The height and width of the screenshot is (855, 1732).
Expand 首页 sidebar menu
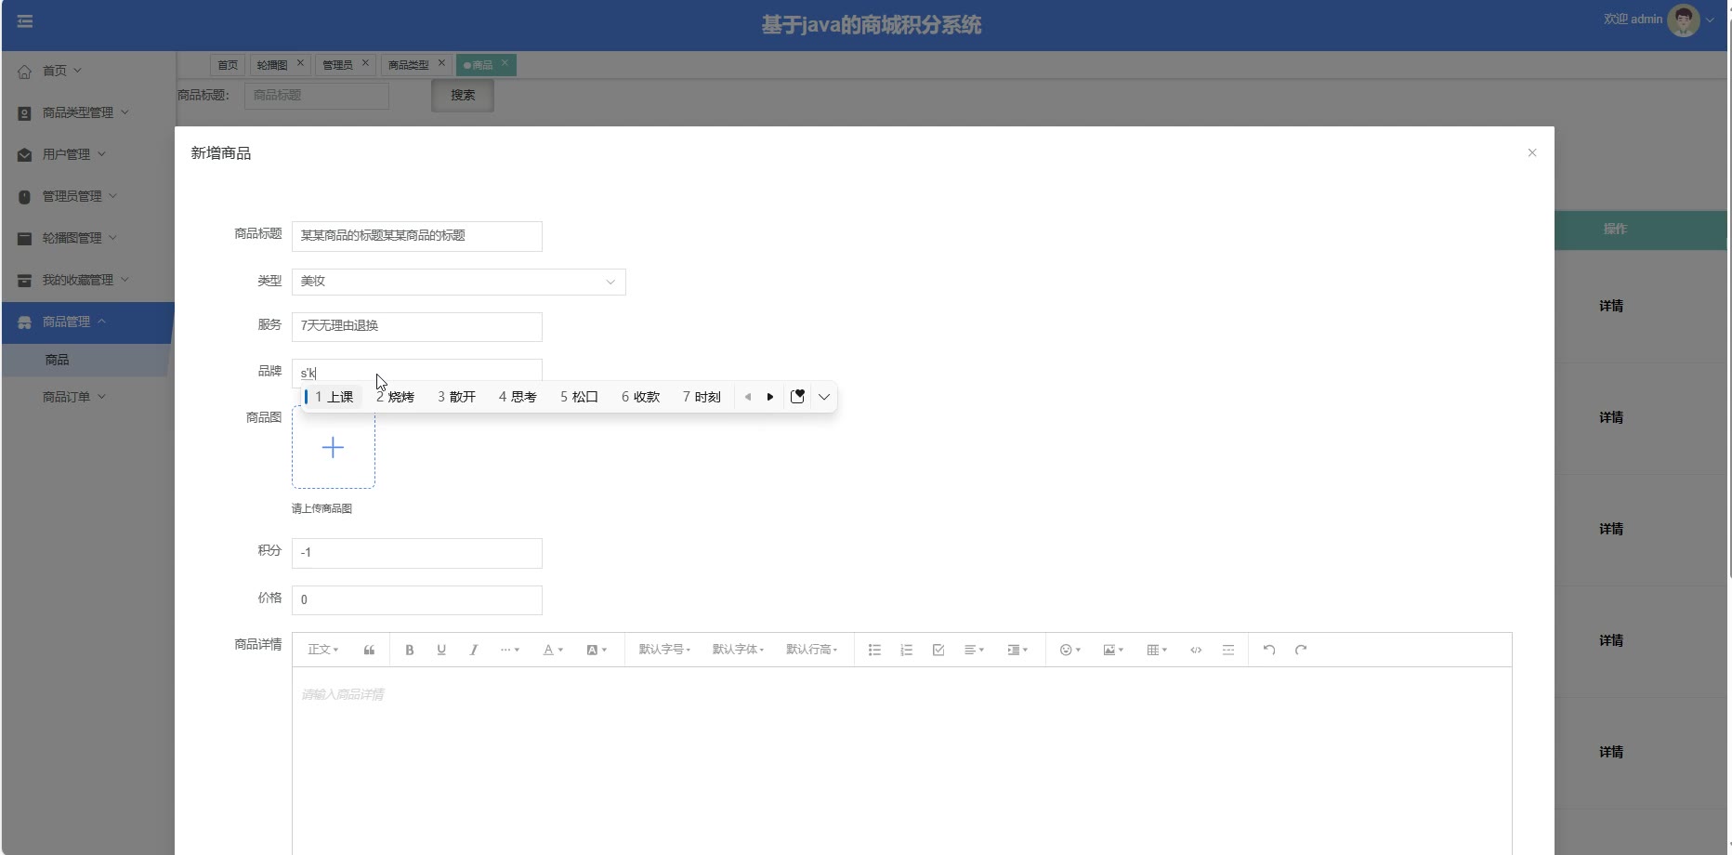click(88, 71)
